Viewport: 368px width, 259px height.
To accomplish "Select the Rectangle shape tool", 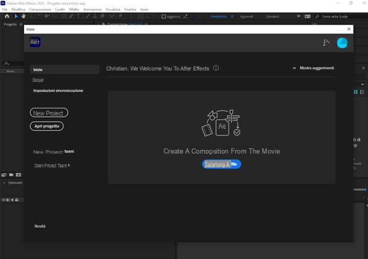I will click(63, 16).
